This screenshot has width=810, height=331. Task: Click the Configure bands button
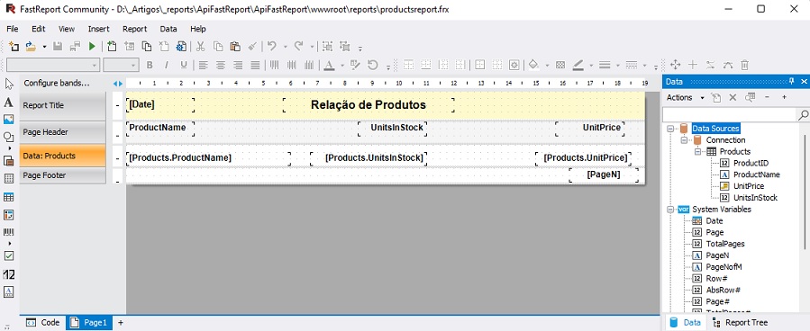[x=56, y=83]
